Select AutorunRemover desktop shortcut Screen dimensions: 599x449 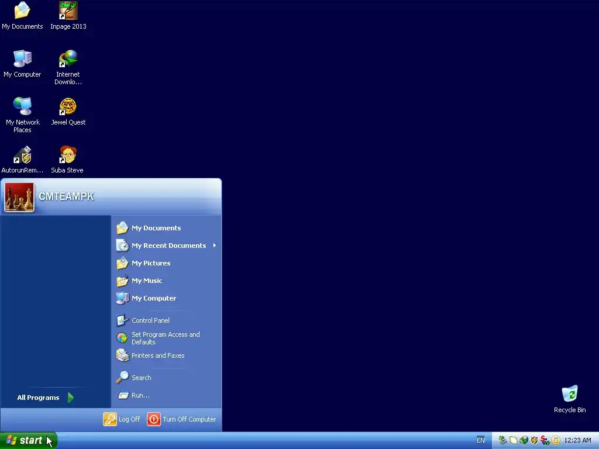point(22,160)
